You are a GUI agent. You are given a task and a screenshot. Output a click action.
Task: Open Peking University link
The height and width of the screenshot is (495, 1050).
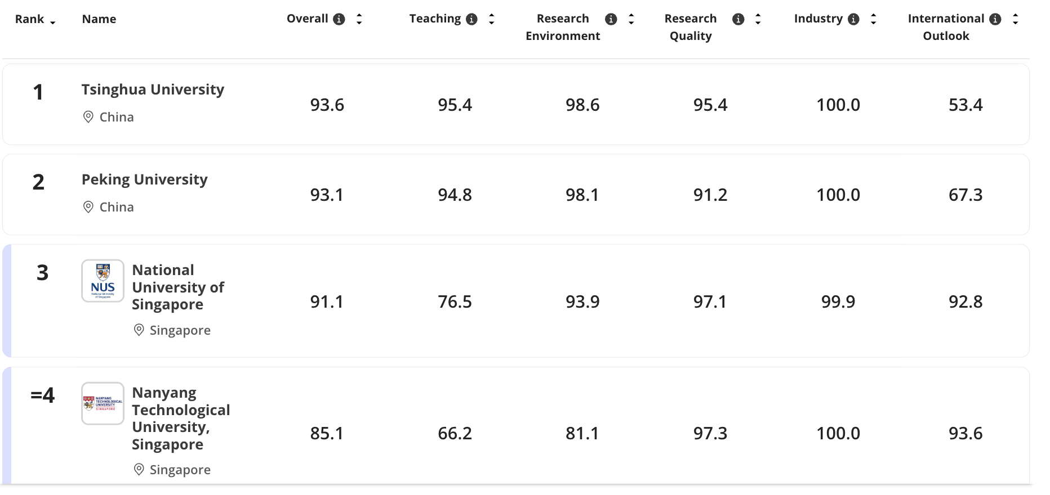click(x=144, y=179)
